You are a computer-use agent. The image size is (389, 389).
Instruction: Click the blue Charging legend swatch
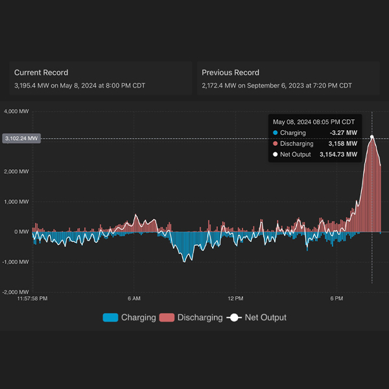point(110,318)
